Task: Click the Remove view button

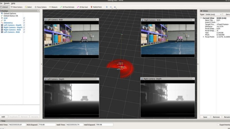Action: pos(216,117)
